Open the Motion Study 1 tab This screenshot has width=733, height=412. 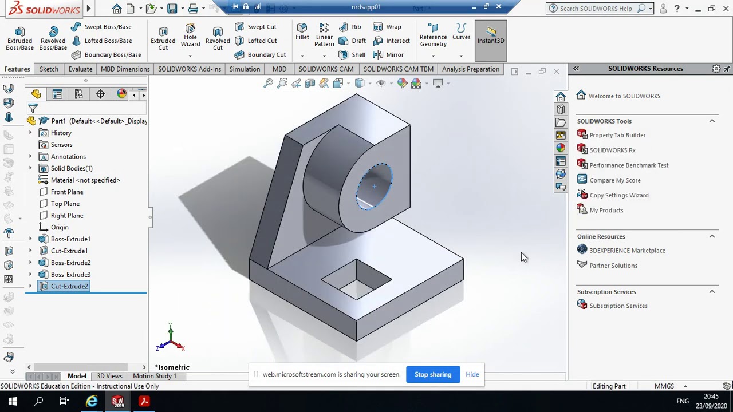pyautogui.click(x=155, y=376)
